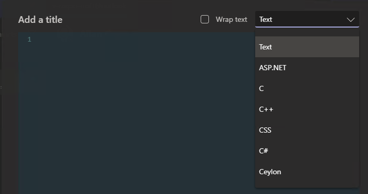Pick Ceylon from the language options
368x194 pixels.
coord(307,172)
